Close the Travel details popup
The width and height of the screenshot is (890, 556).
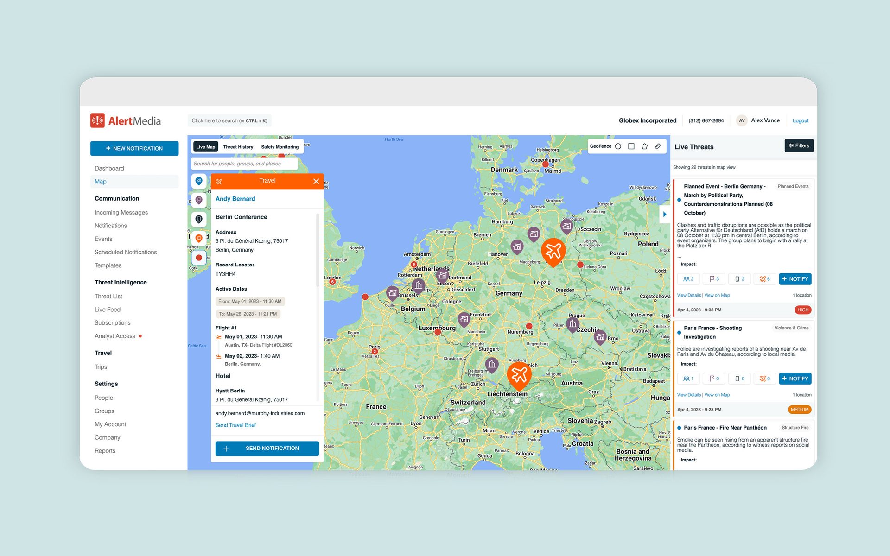click(x=316, y=181)
